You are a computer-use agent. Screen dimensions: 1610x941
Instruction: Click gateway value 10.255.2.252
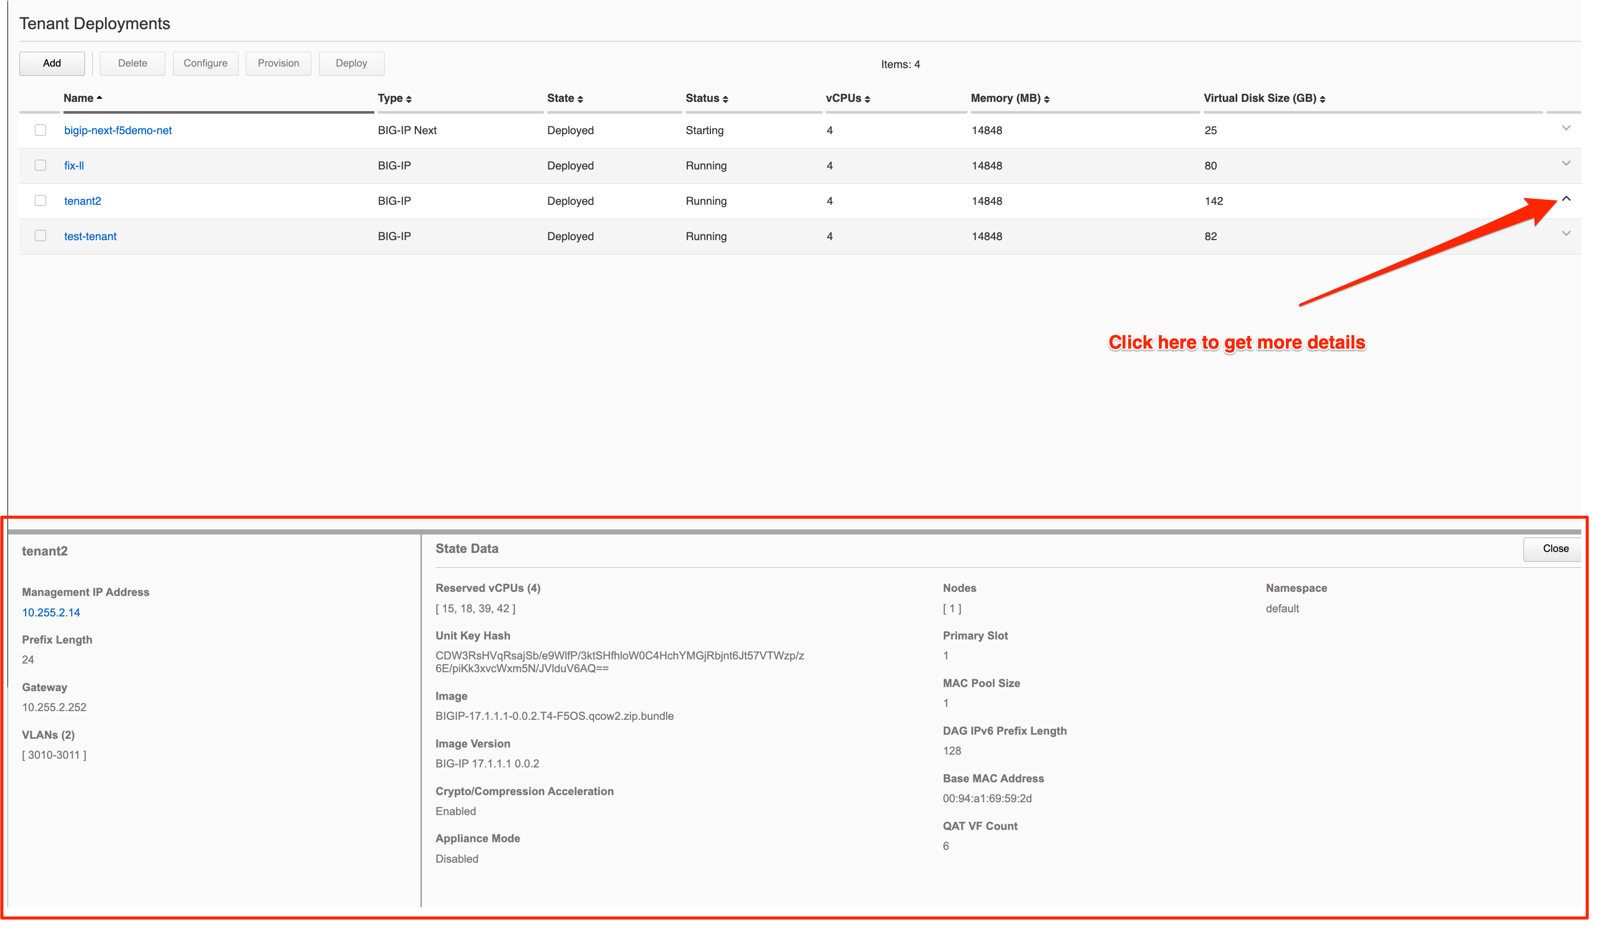coord(54,708)
